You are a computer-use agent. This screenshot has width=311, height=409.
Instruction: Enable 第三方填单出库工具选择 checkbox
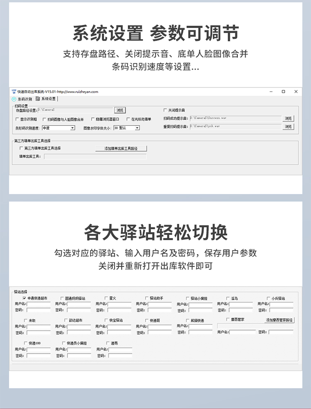click(x=22, y=148)
